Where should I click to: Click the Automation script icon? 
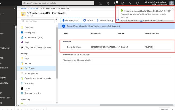pos(22,93)
